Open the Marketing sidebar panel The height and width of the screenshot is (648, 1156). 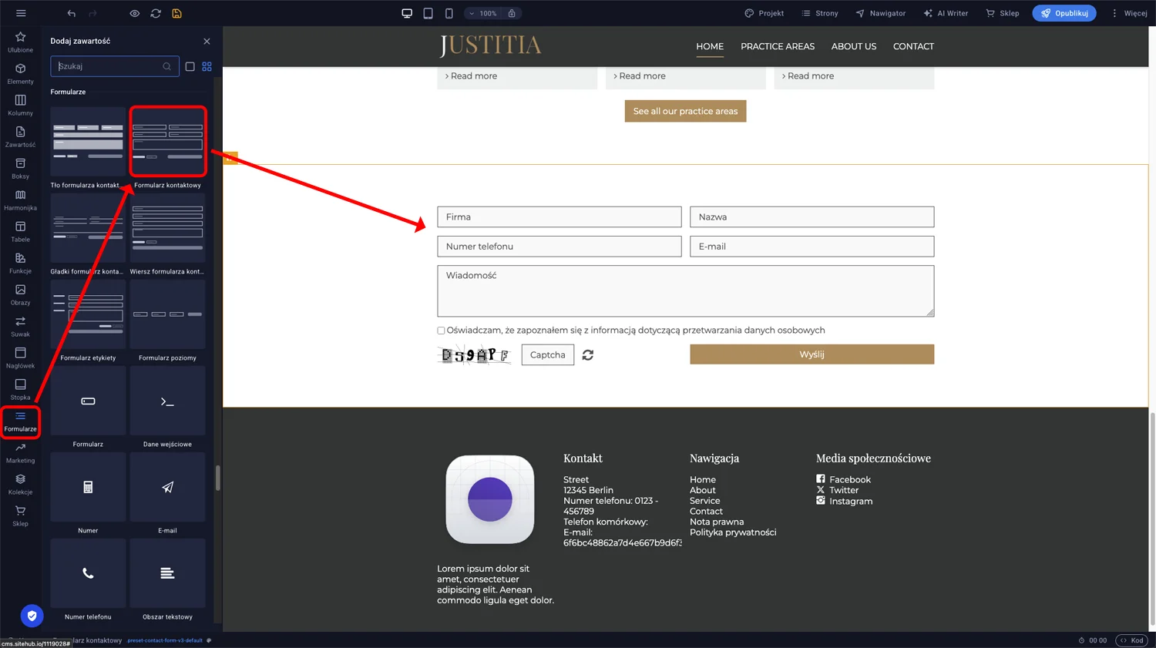pyautogui.click(x=20, y=454)
